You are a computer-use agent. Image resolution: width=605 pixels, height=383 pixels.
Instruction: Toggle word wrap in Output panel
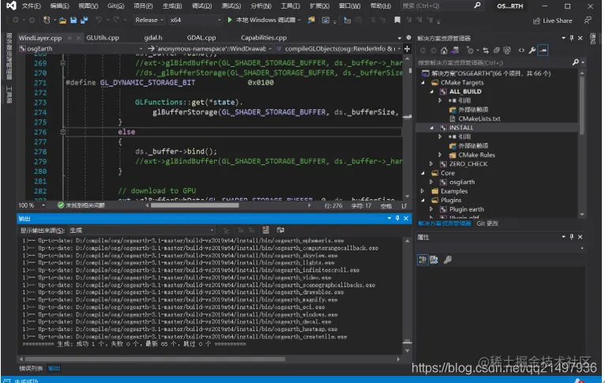tap(280, 231)
